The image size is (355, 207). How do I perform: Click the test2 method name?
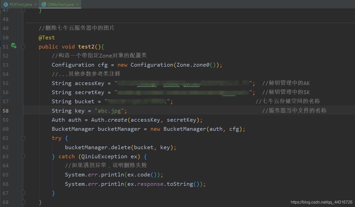coord(86,47)
